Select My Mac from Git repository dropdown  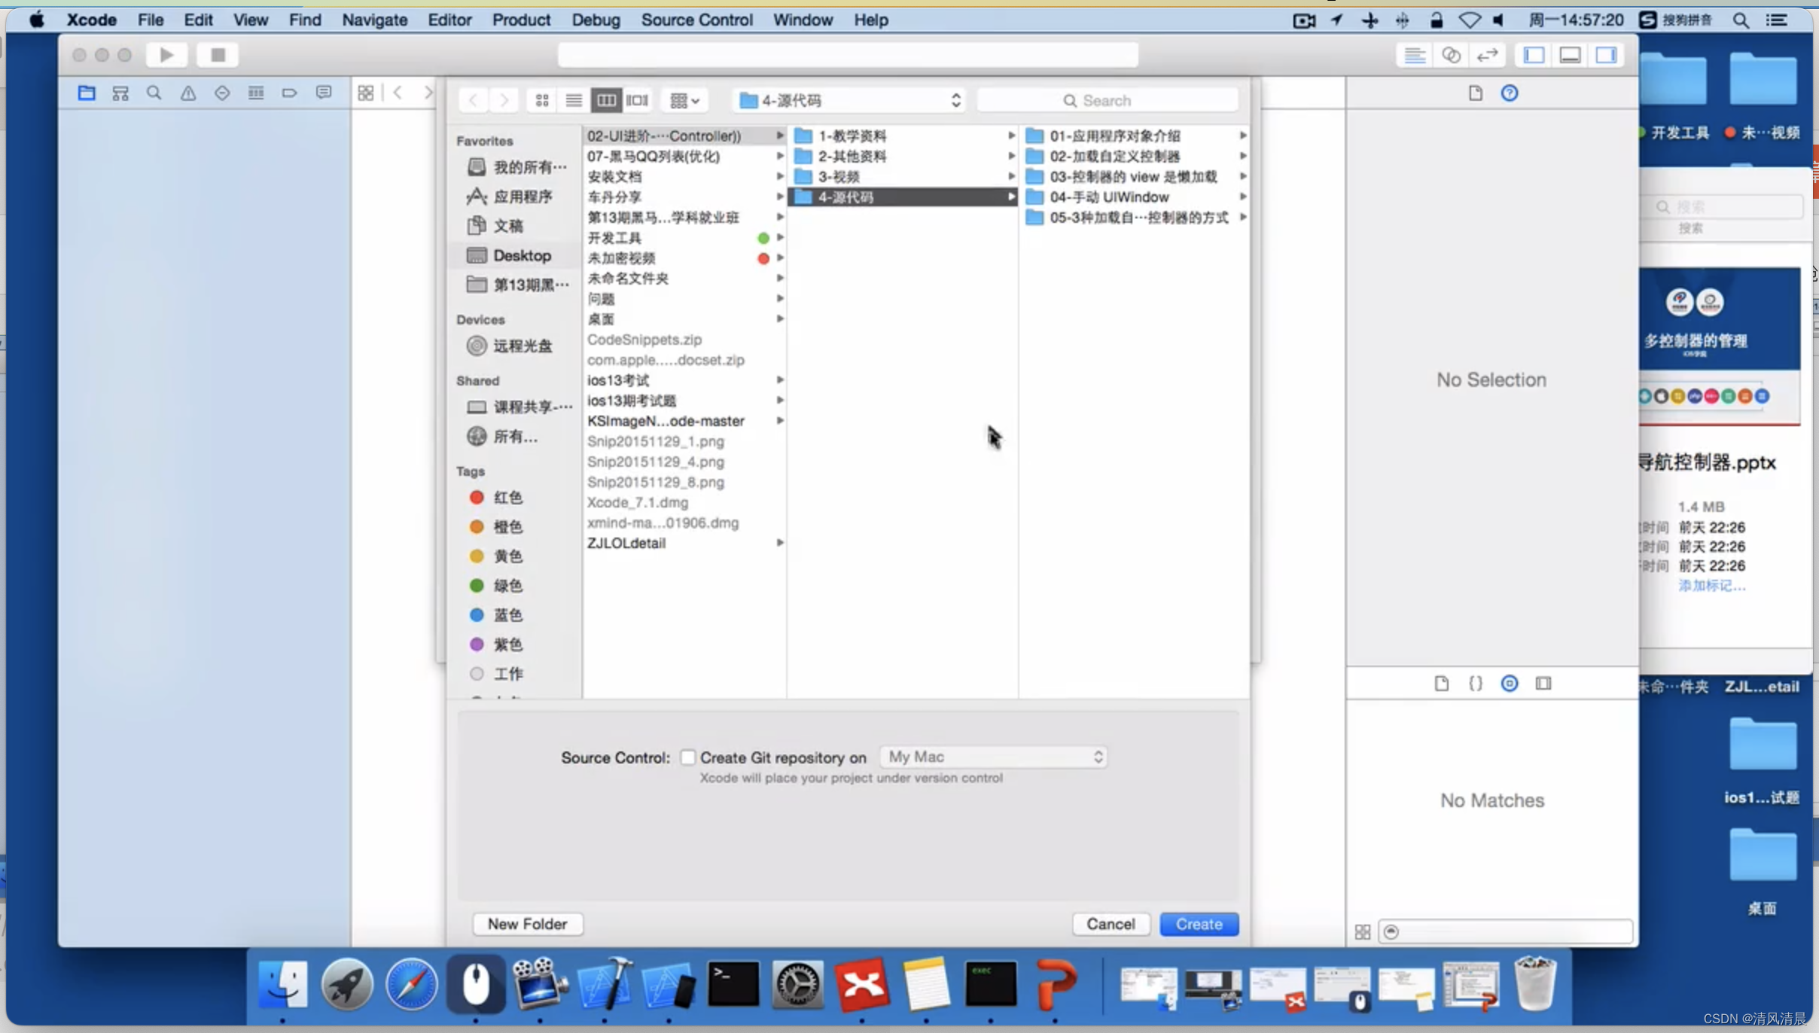993,757
